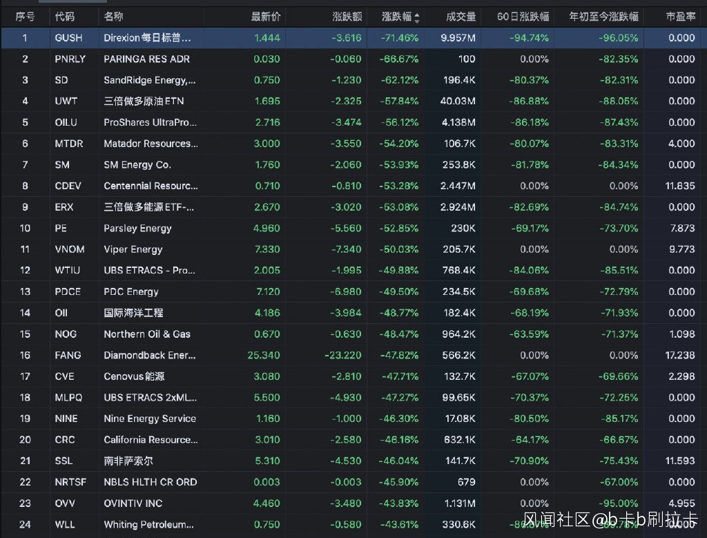The height and width of the screenshot is (538, 707).
Task: Click the NOG ticker code
Action: click(x=66, y=334)
